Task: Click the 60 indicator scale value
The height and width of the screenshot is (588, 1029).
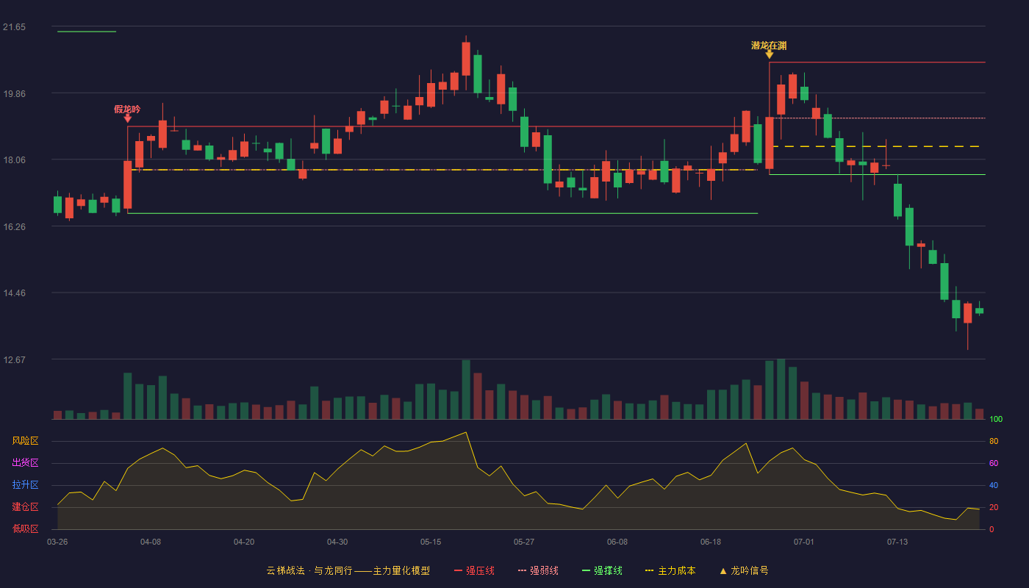Action: [994, 463]
